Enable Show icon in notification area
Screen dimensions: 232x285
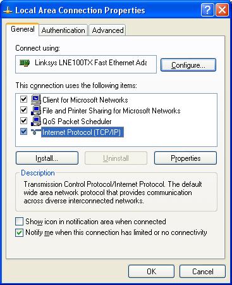tap(19, 222)
